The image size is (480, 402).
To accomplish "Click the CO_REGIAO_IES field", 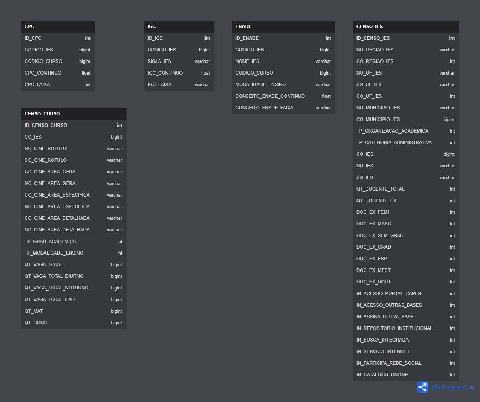I will (x=406, y=62).
